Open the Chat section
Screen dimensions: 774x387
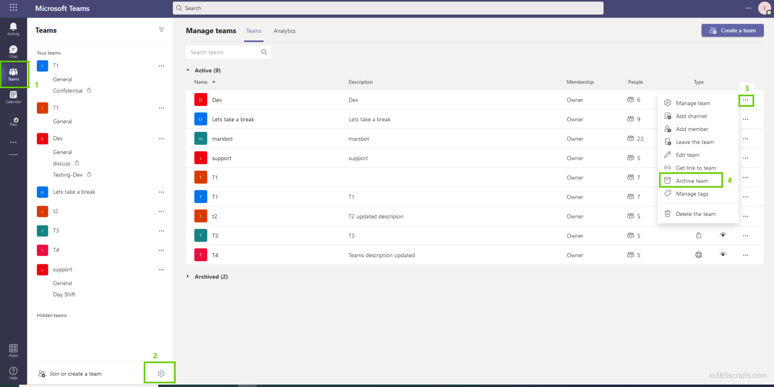13,50
